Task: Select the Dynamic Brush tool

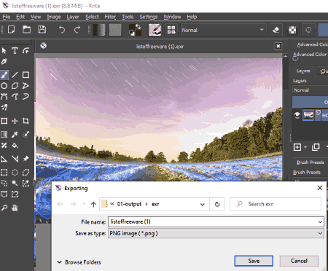Action: point(26,97)
